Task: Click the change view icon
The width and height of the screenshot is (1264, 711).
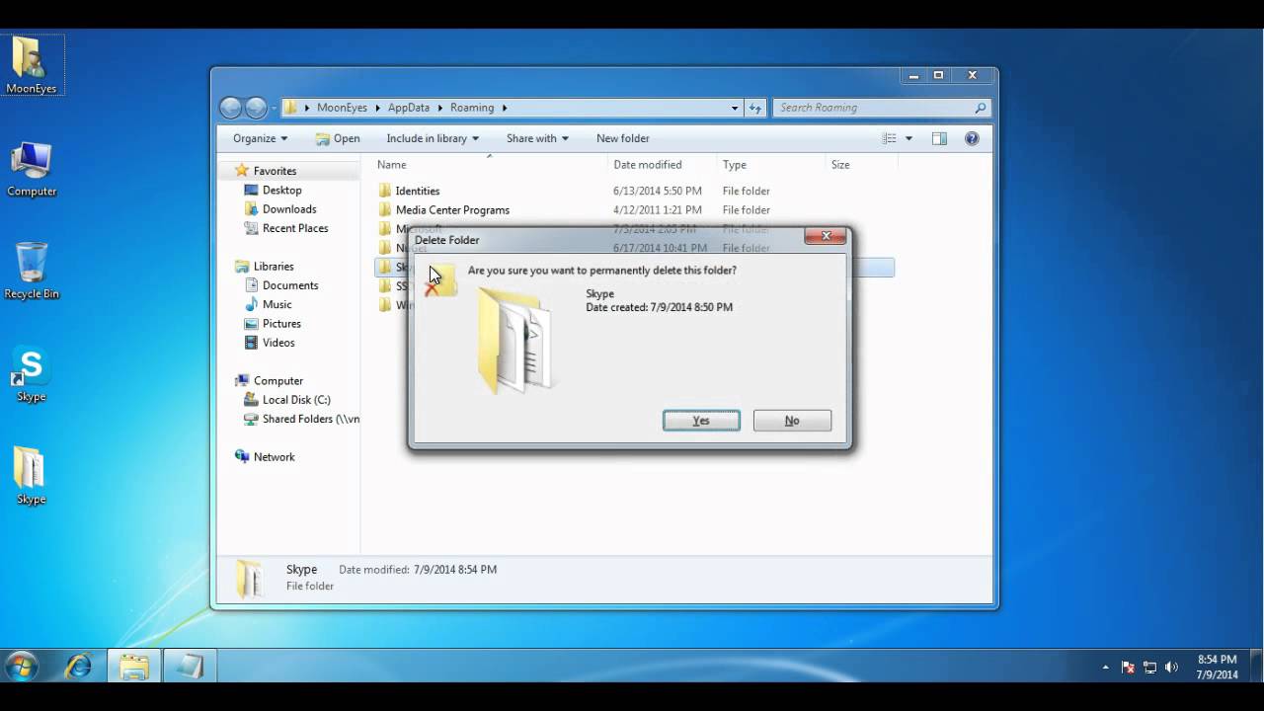Action: [889, 138]
